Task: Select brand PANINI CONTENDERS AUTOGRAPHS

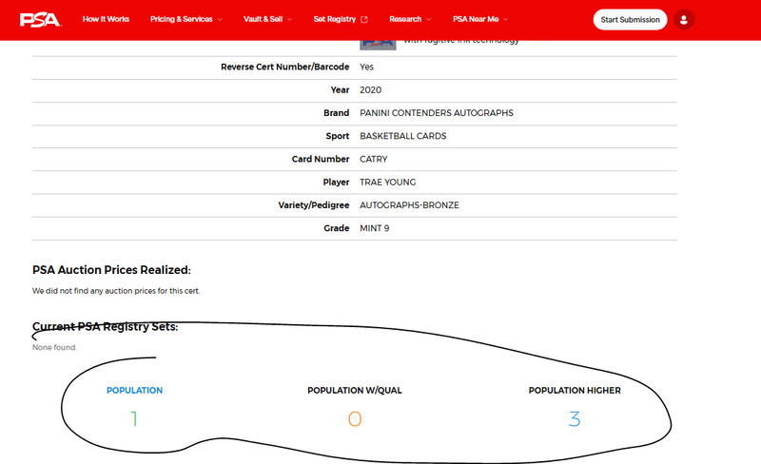Action: (437, 112)
